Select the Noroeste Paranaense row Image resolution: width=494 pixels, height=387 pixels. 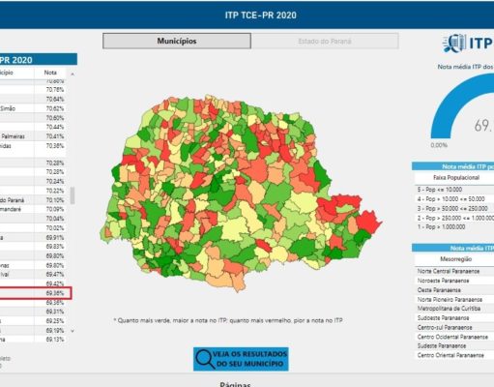tap(454, 281)
